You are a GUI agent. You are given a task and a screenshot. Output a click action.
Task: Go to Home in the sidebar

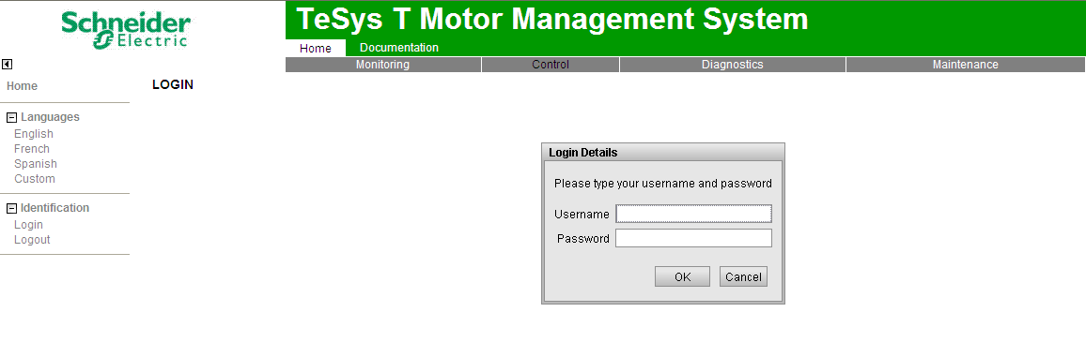pyautogui.click(x=23, y=86)
